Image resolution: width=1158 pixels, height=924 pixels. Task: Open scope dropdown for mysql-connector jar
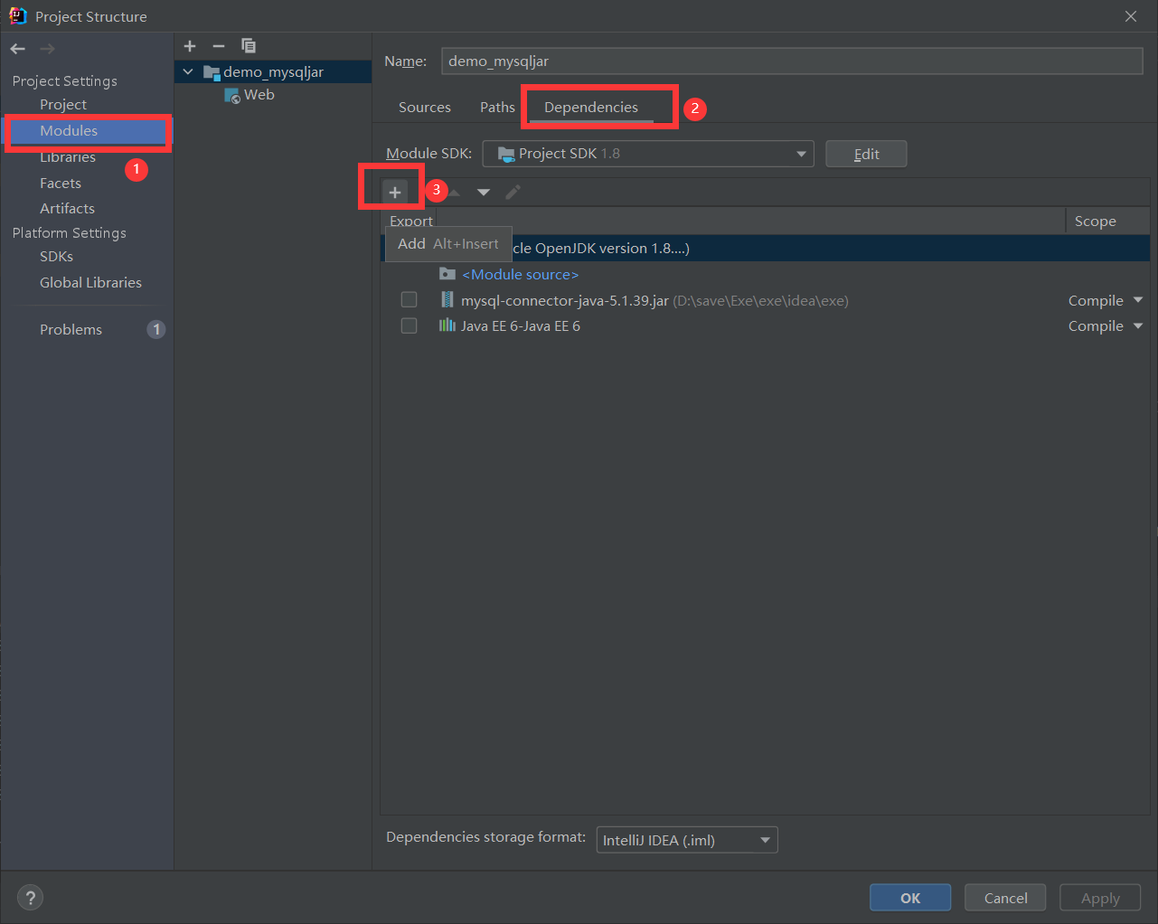[x=1138, y=300]
